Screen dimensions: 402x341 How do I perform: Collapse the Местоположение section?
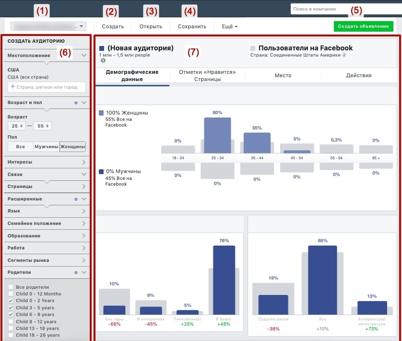tap(84, 55)
